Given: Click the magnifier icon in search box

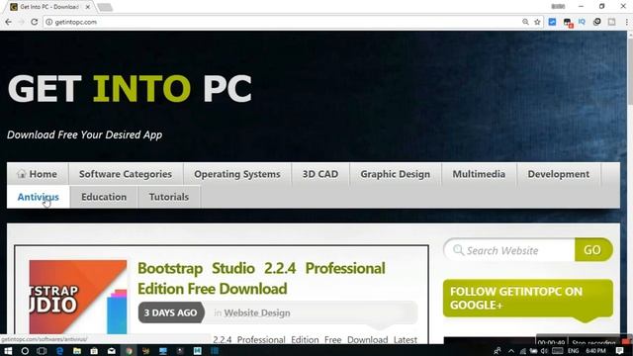Looking at the screenshot, I should click(x=458, y=250).
